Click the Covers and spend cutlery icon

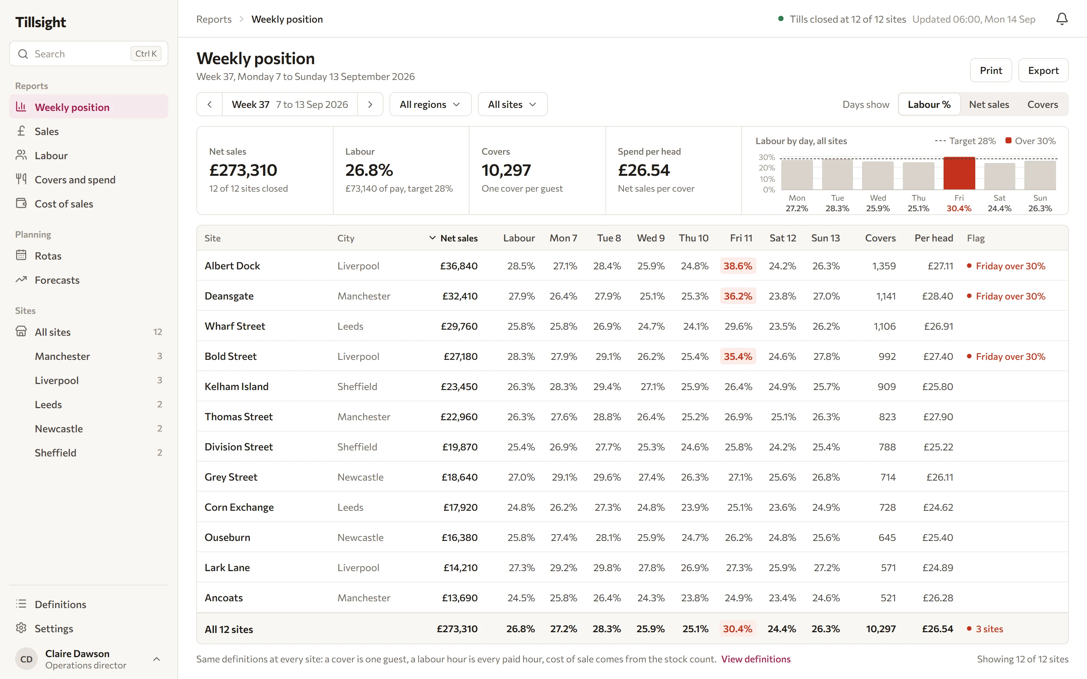tap(21, 179)
